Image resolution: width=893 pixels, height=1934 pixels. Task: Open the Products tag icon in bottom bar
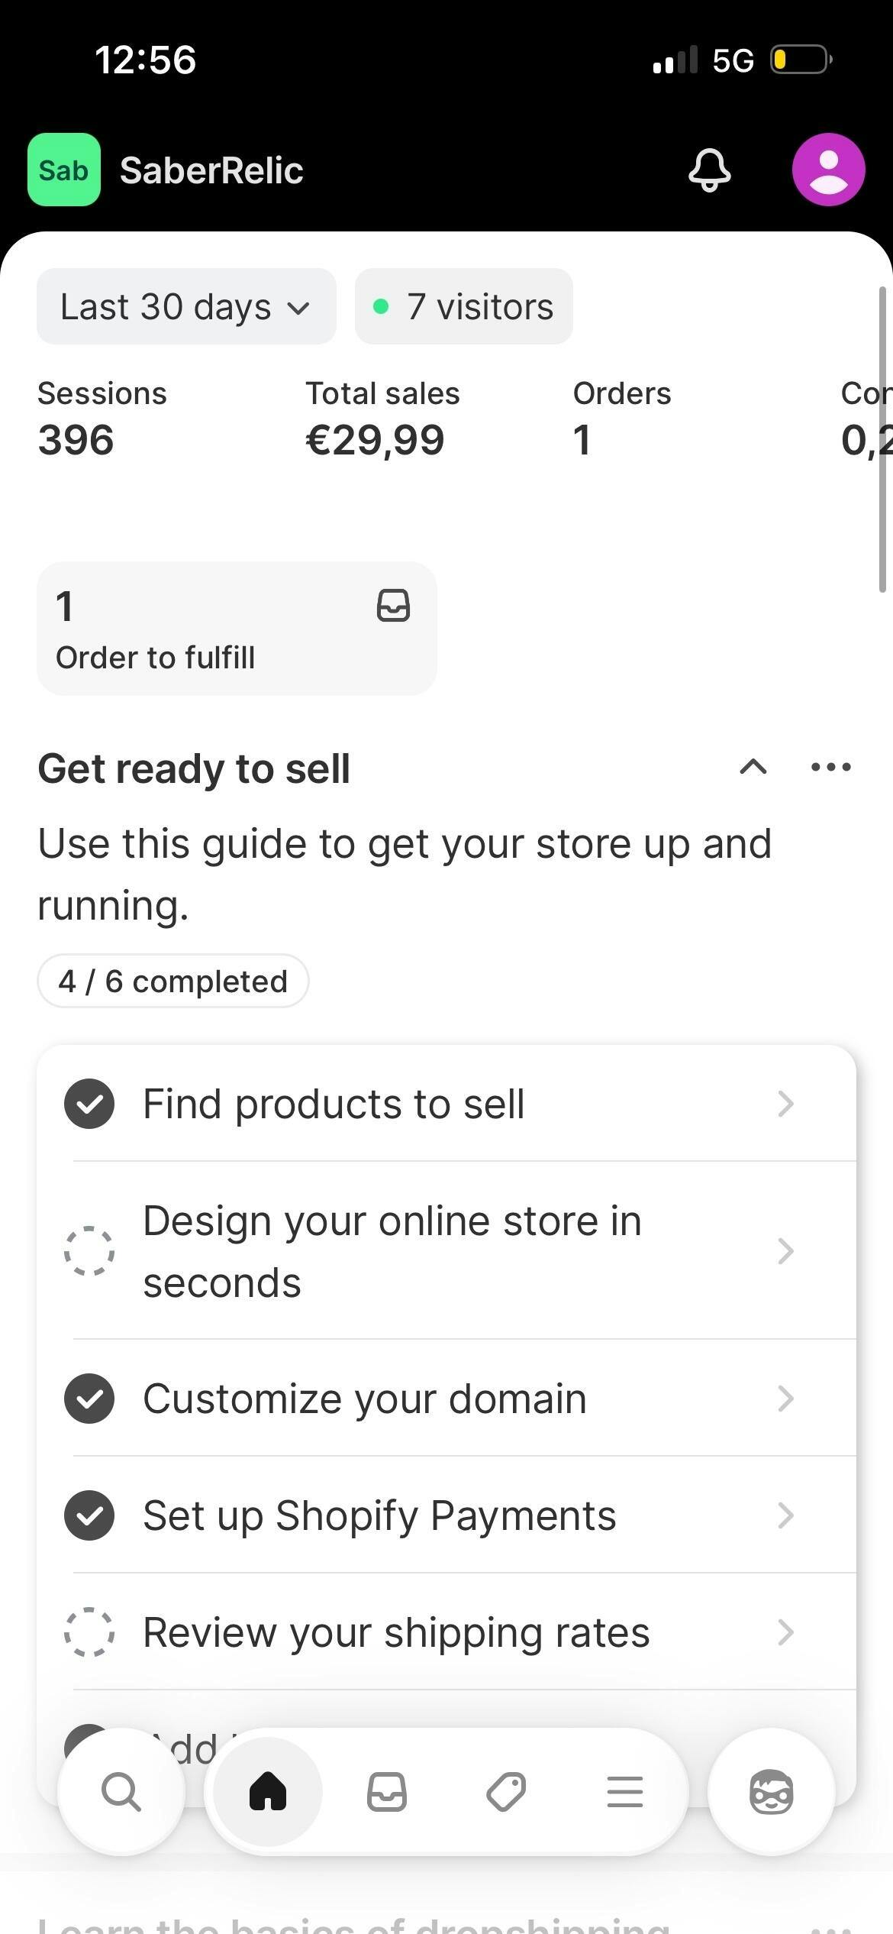[x=506, y=1792]
